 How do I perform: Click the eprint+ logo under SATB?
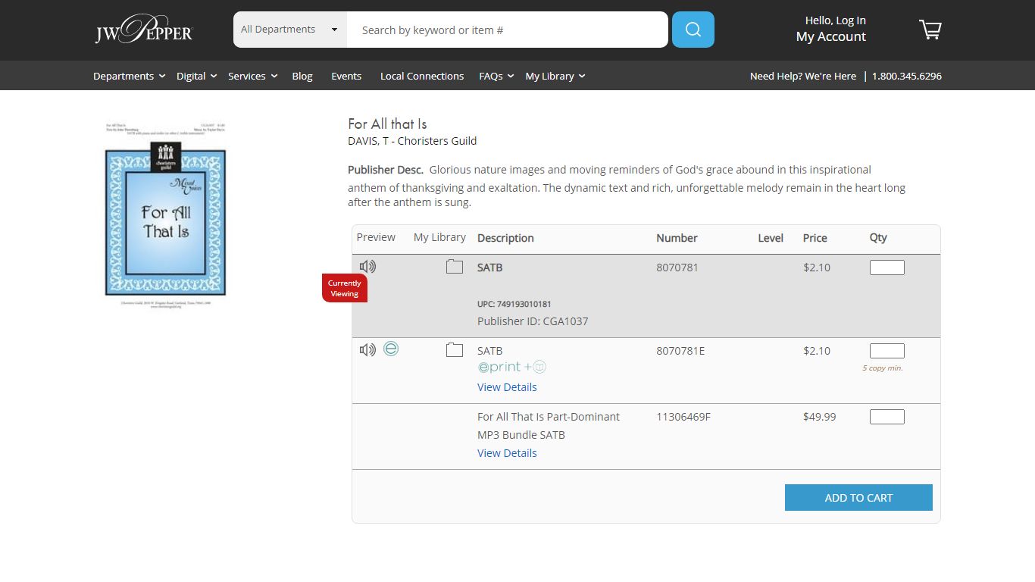click(511, 368)
